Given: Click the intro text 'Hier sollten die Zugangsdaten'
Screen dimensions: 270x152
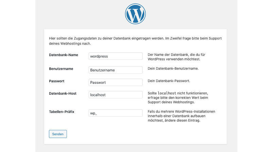Looking at the screenshot, I should (135, 41).
